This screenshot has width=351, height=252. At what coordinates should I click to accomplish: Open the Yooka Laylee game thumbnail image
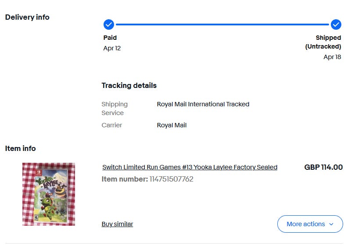click(x=49, y=194)
